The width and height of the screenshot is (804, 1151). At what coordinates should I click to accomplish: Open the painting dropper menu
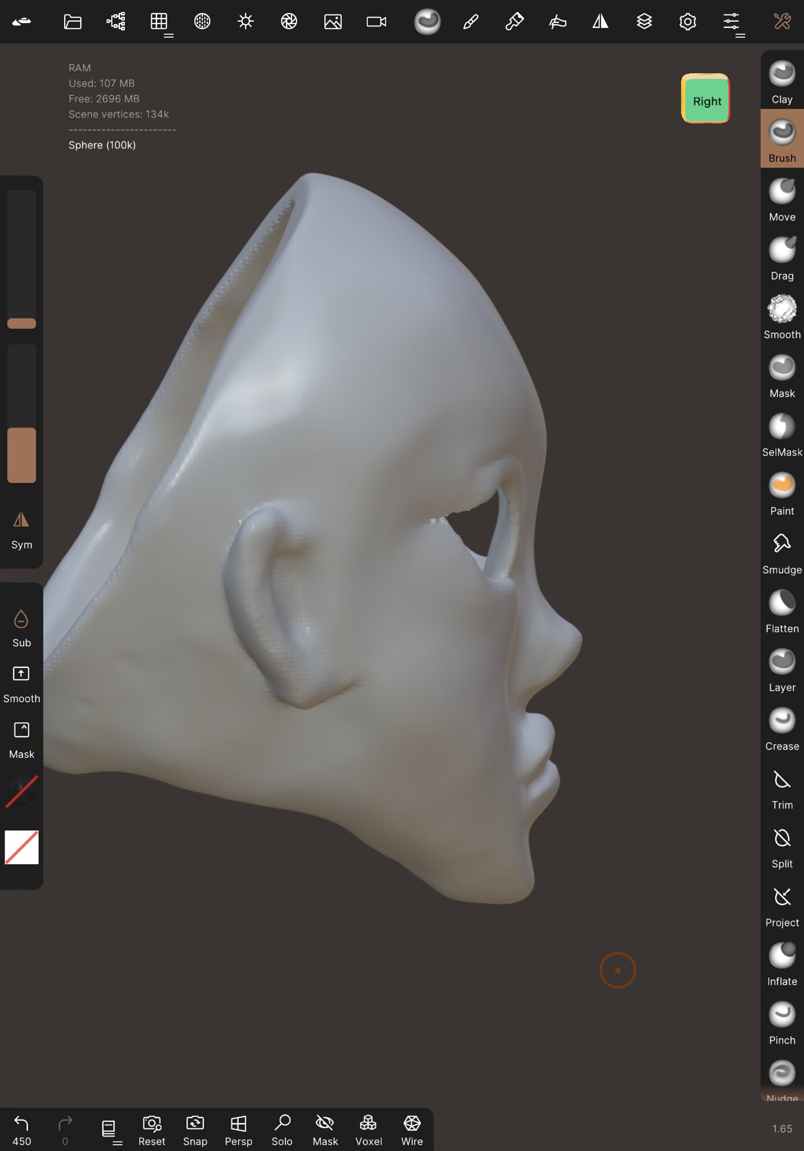pos(514,21)
